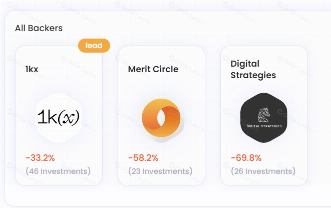Select the Digital Strategies backer card
This screenshot has width=331, height=208.
click(264, 116)
